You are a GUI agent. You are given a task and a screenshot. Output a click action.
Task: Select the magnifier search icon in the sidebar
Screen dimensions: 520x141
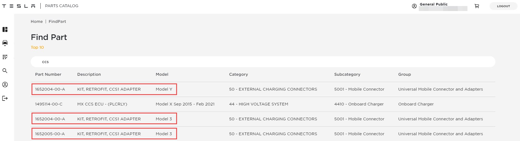(x=5, y=71)
